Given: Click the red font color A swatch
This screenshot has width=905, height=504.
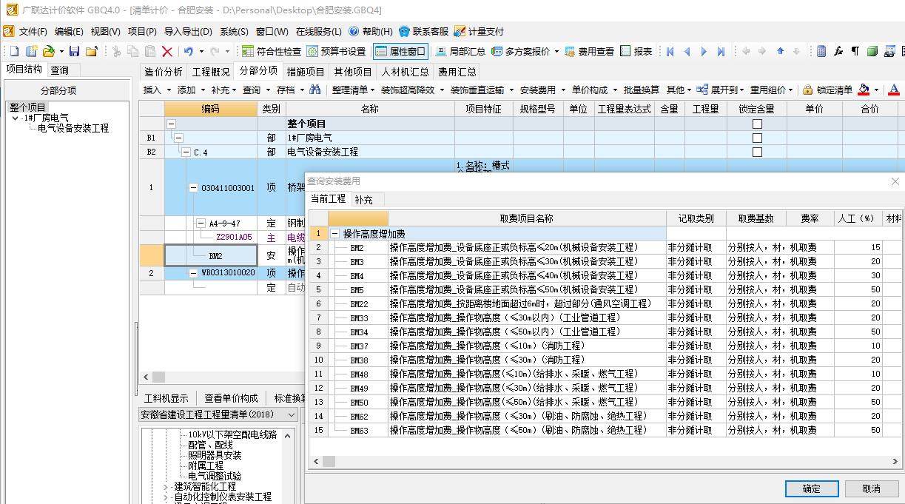Looking at the screenshot, I should [894, 90].
